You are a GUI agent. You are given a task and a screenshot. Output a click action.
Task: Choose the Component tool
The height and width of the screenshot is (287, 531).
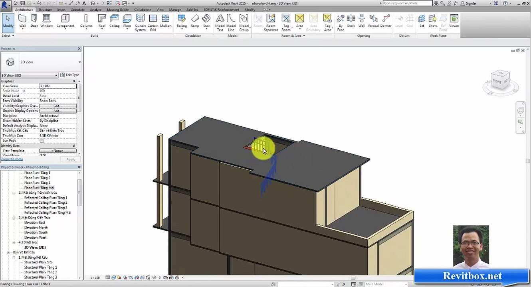coord(65,22)
